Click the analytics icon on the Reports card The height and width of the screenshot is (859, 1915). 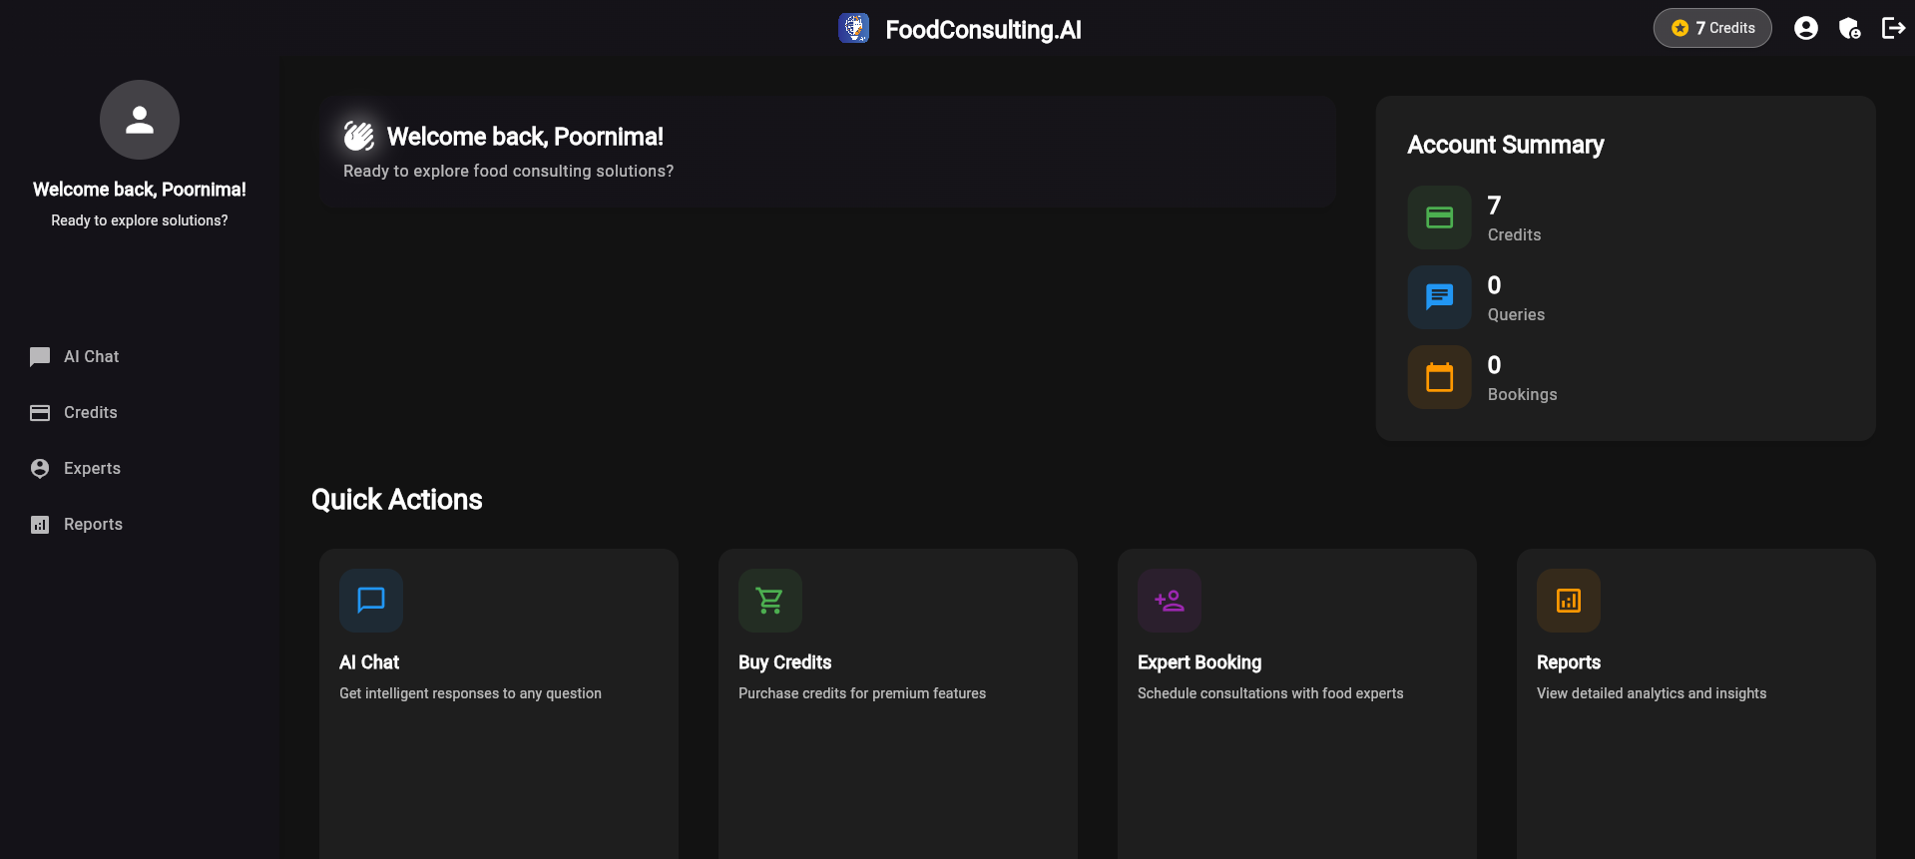coord(1567,601)
